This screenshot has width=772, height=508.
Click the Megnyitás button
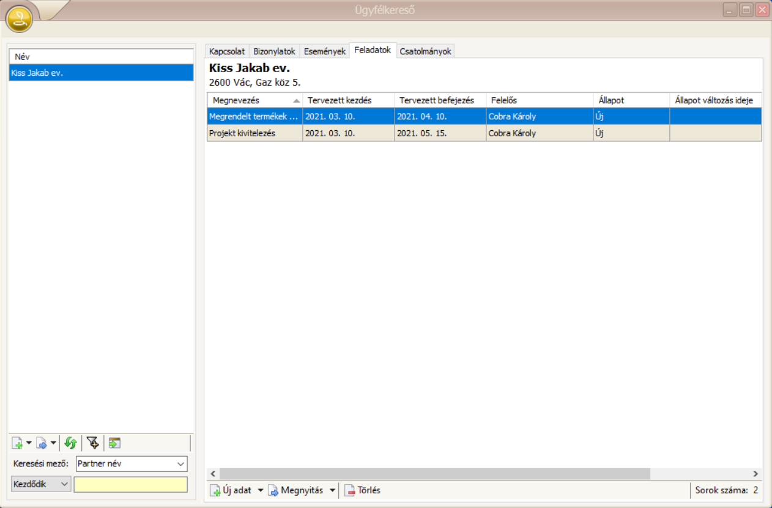[x=296, y=490]
